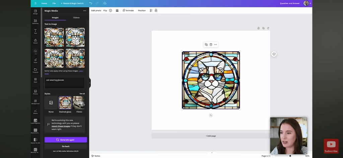Click the Undo arrow
The width and height of the screenshot is (343, 158).
click(91, 3)
